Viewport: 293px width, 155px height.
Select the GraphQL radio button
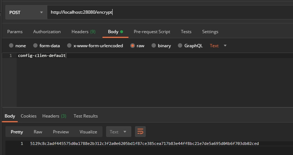[x=180, y=45]
